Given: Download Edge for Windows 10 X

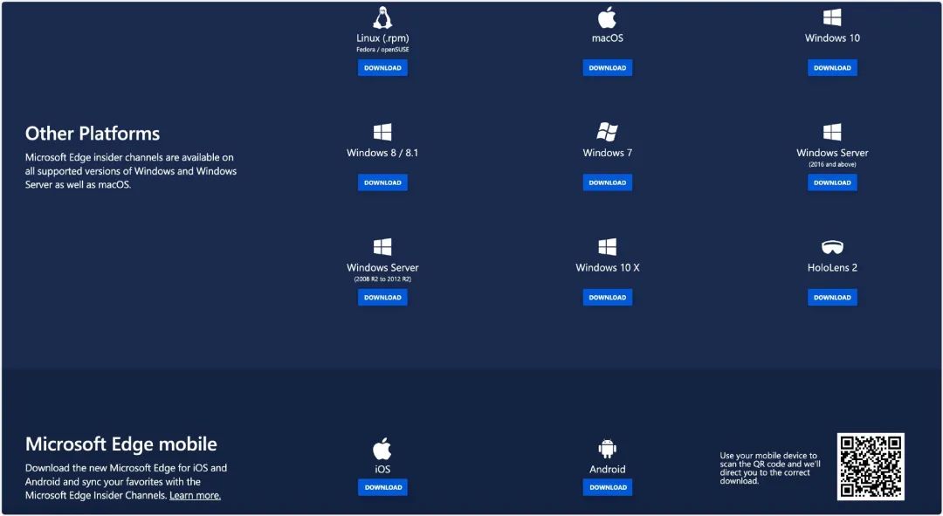Looking at the screenshot, I should pyautogui.click(x=608, y=298).
